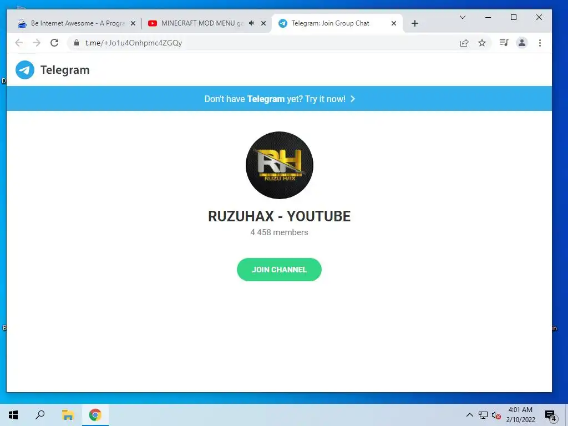
Task: Click 'Don't have Telegram yet? Try it now!' banner
Action: (x=280, y=99)
